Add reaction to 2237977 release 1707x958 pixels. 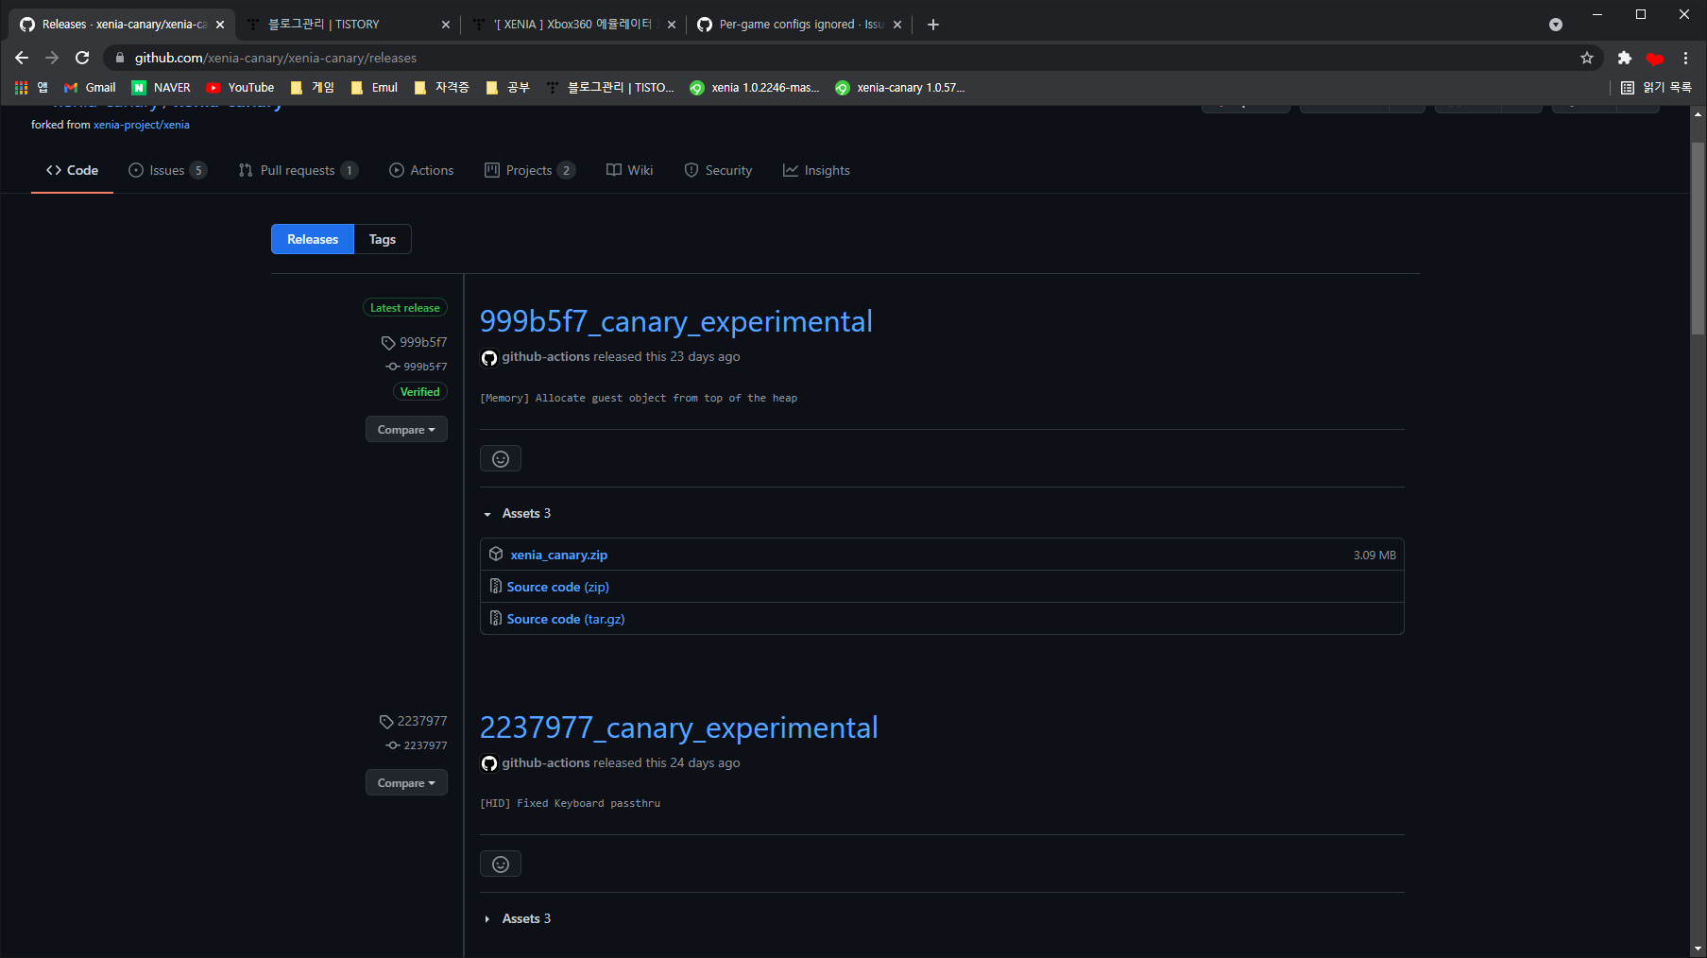pos(501,864)
